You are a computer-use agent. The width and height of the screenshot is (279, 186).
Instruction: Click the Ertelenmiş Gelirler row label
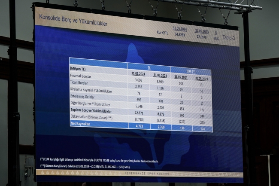(x=82, y=97)
